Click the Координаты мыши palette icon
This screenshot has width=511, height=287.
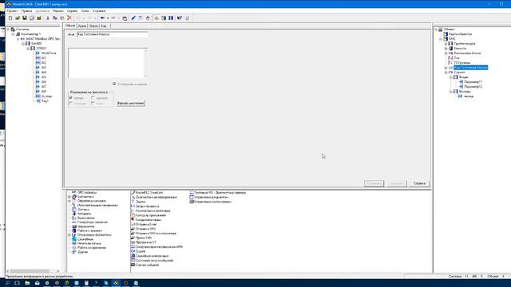133,220
